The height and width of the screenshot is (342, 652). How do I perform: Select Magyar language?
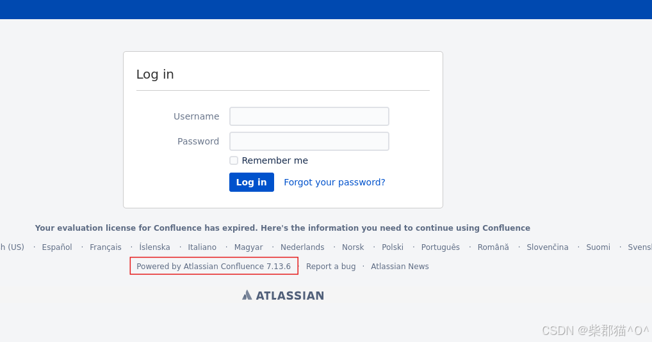[249, 247]
